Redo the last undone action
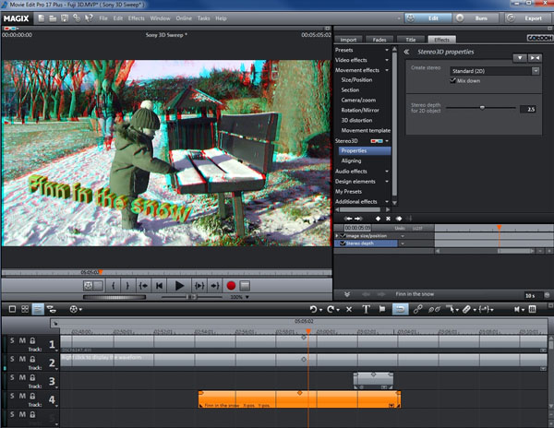 tap(331, 309)
